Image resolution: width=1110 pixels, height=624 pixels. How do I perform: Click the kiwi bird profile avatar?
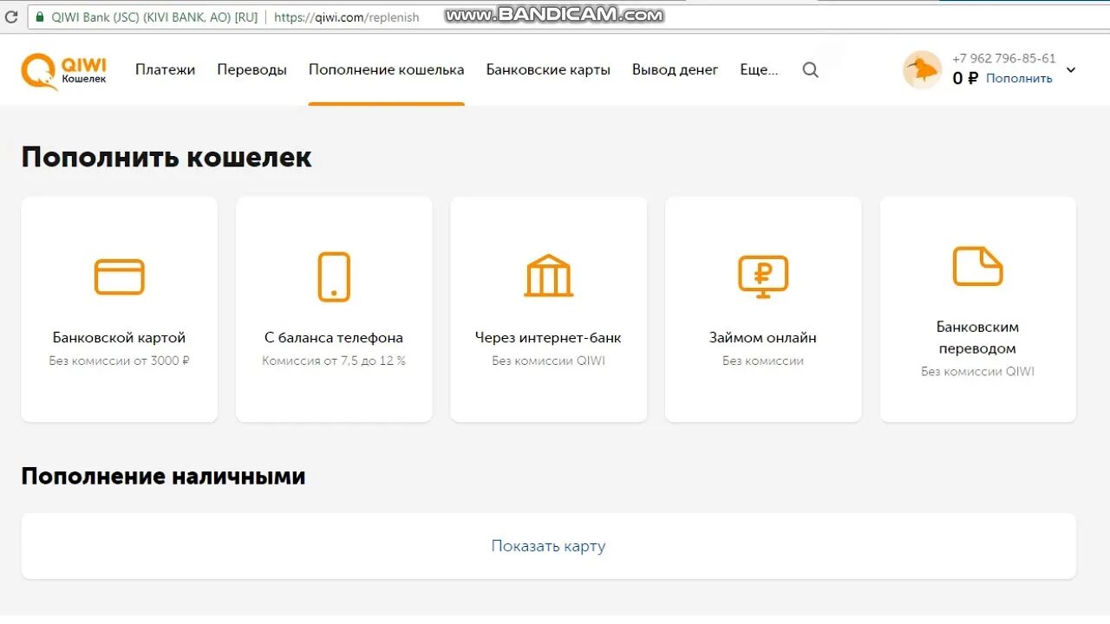tap(922, 69)
